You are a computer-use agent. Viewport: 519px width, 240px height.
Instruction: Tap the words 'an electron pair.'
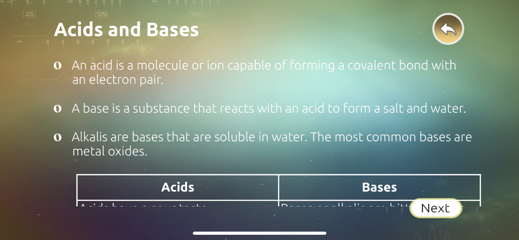tap(118, 80)
